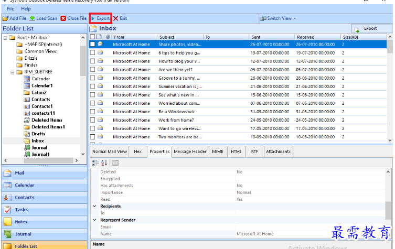Click the Notes icon in navigation pane

[7, 222]
